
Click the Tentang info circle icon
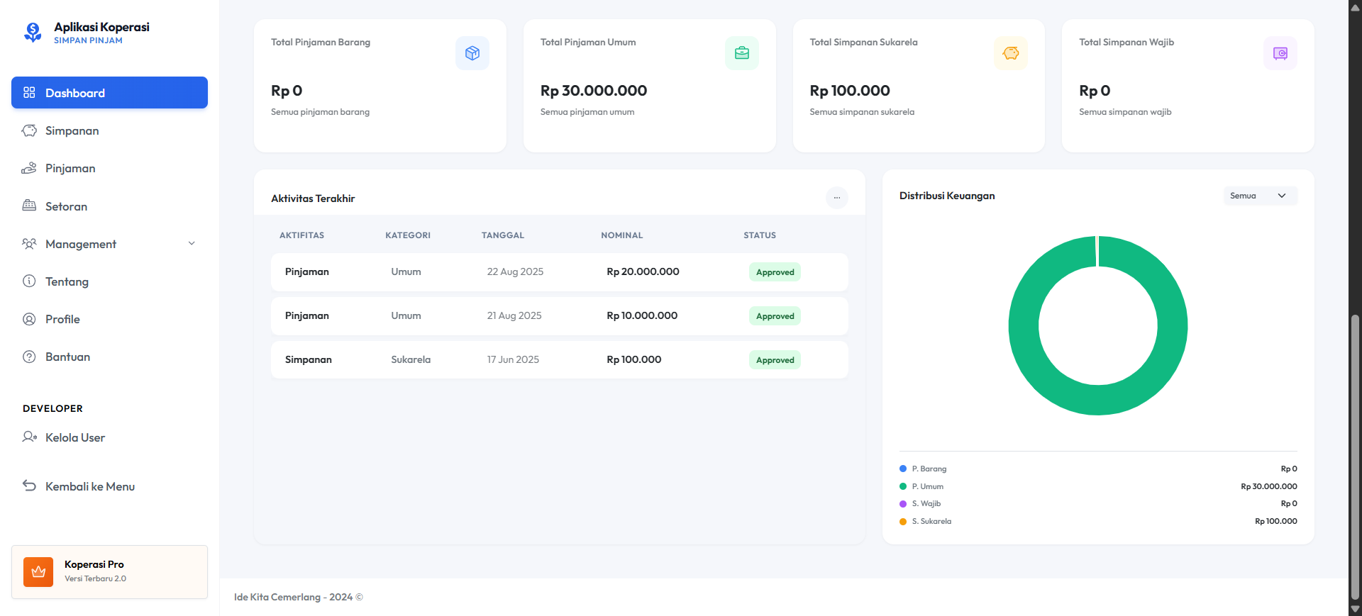(x=29, y=281)
